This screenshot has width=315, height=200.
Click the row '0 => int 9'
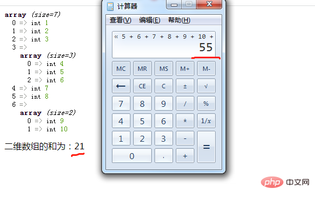pos(45,121)
